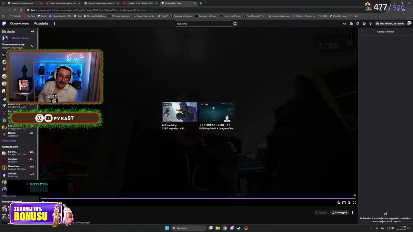Open Bits diamond icon
The height and width of the screenshot is (232, 413).
[x=370, y=24]
